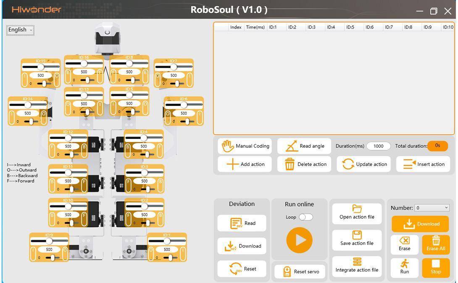Click the Read angle icon
The image size is (458, 283).
click(291, 146)
